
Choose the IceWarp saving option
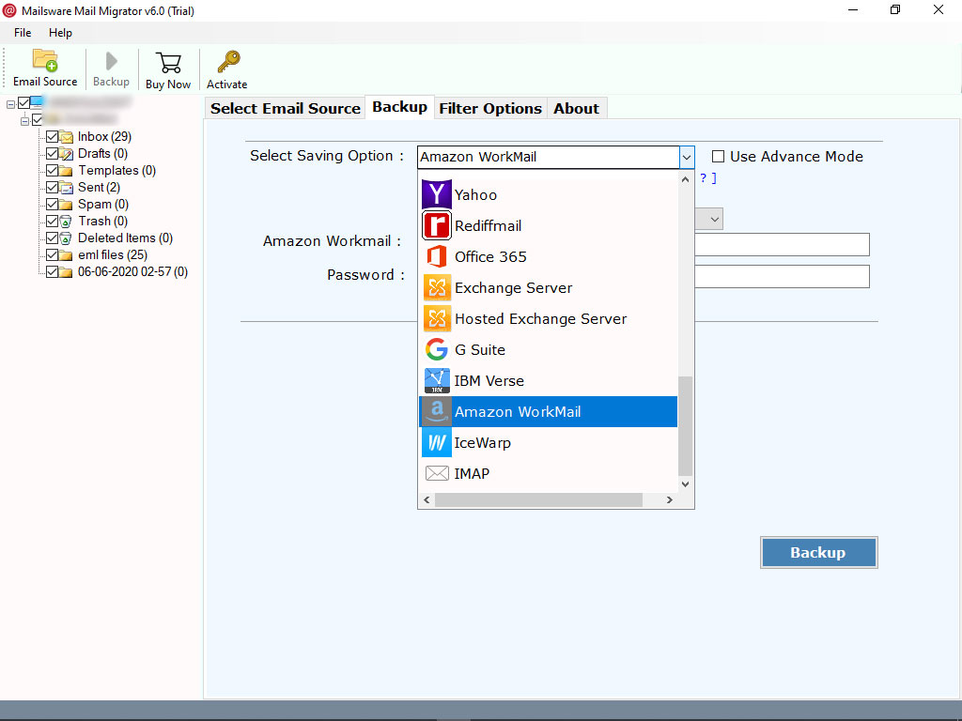click(482, 442)
